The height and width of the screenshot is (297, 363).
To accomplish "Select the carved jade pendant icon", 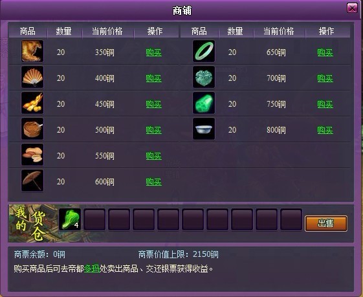I will (x=204, y=77).
